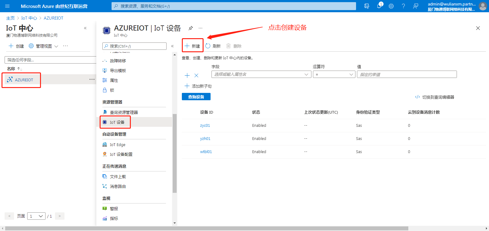This screenshot has width=489, height=231.
Task: Open device wtbl01
Action: point(206,152)
